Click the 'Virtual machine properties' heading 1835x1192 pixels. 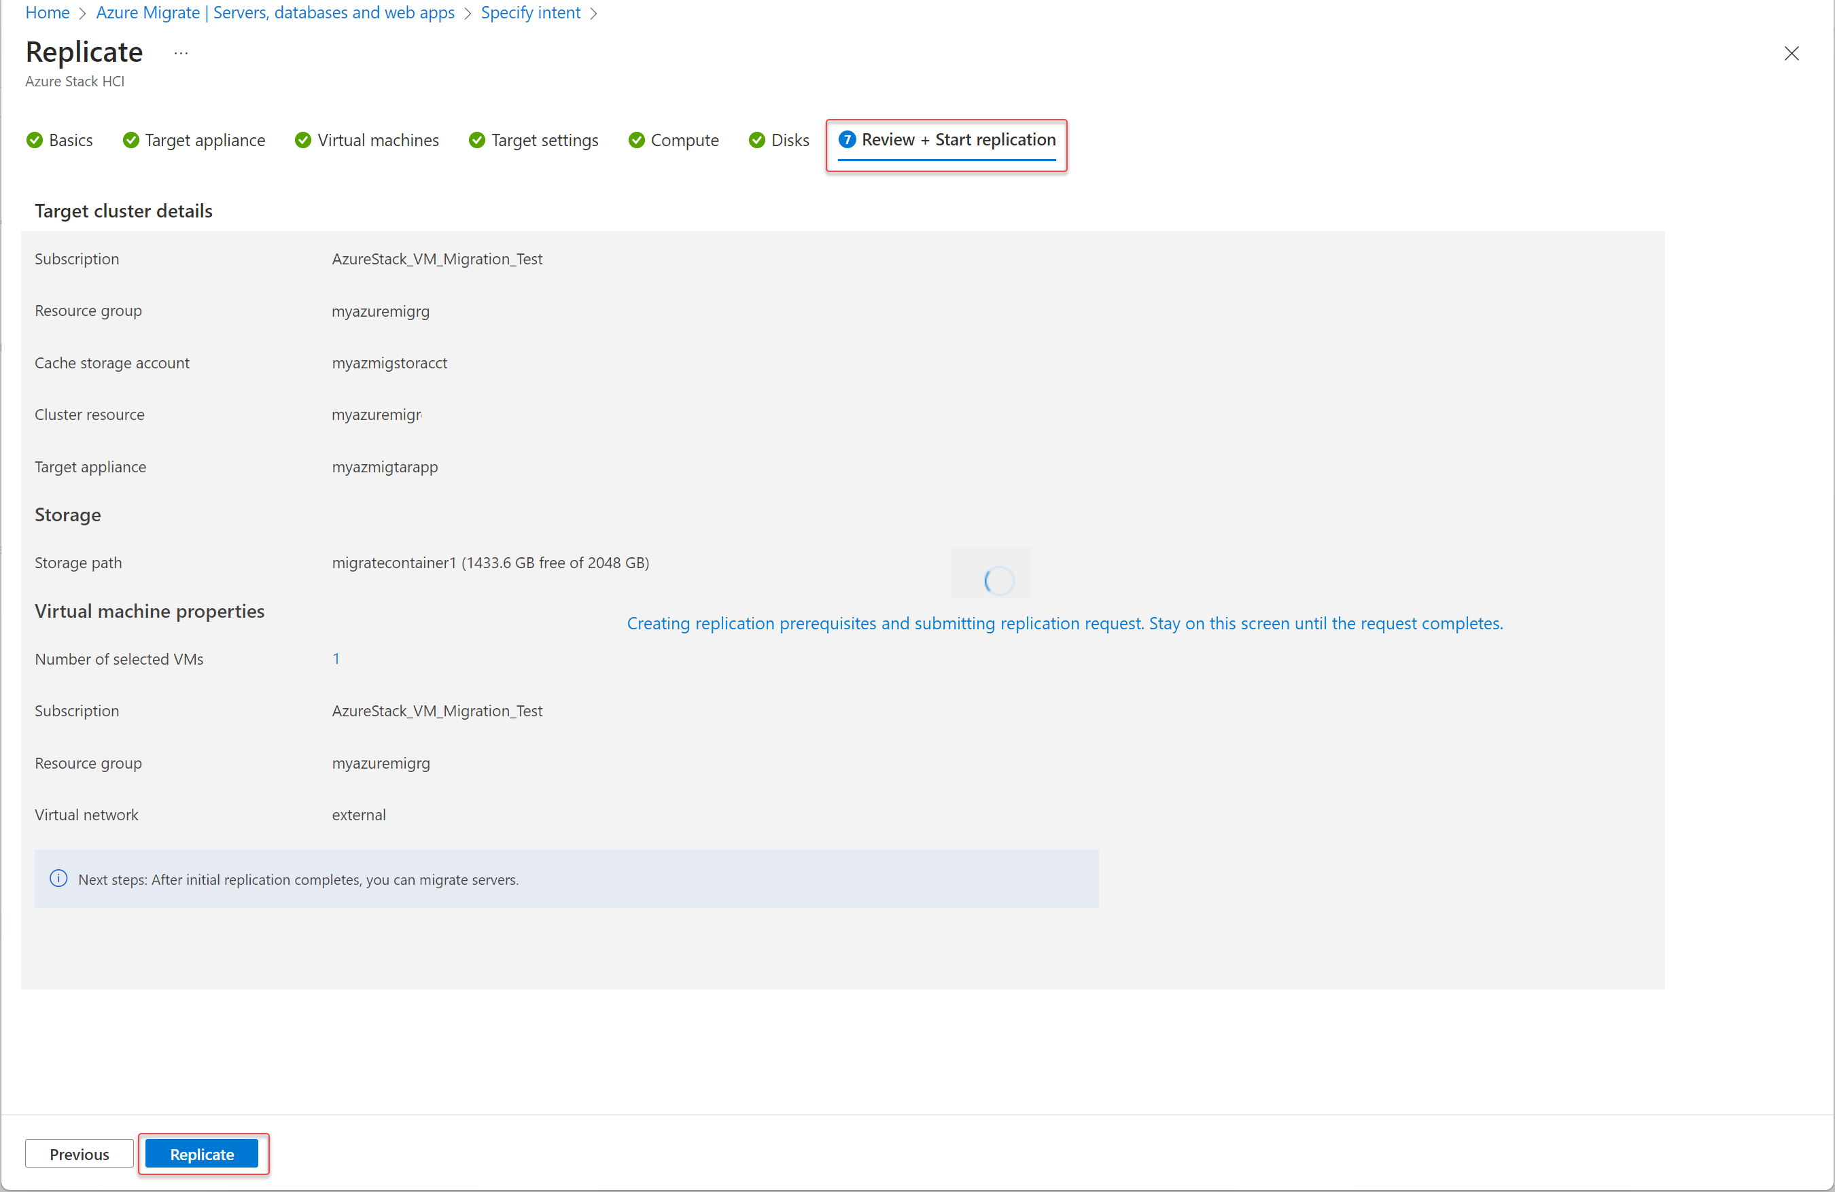click(x=150, y=611)
